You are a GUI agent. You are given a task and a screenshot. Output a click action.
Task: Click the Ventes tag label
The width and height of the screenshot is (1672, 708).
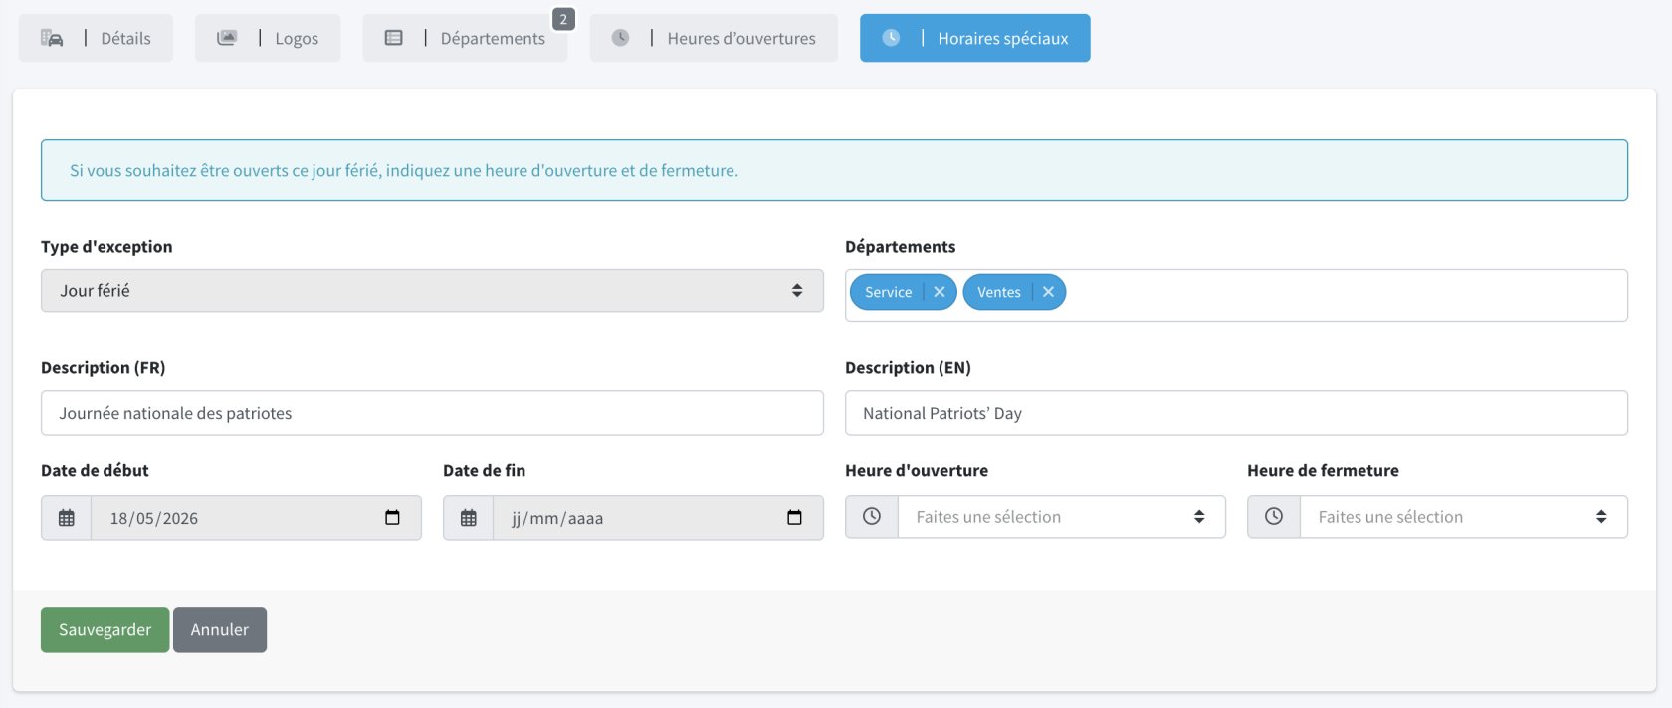tap(999, 292)
